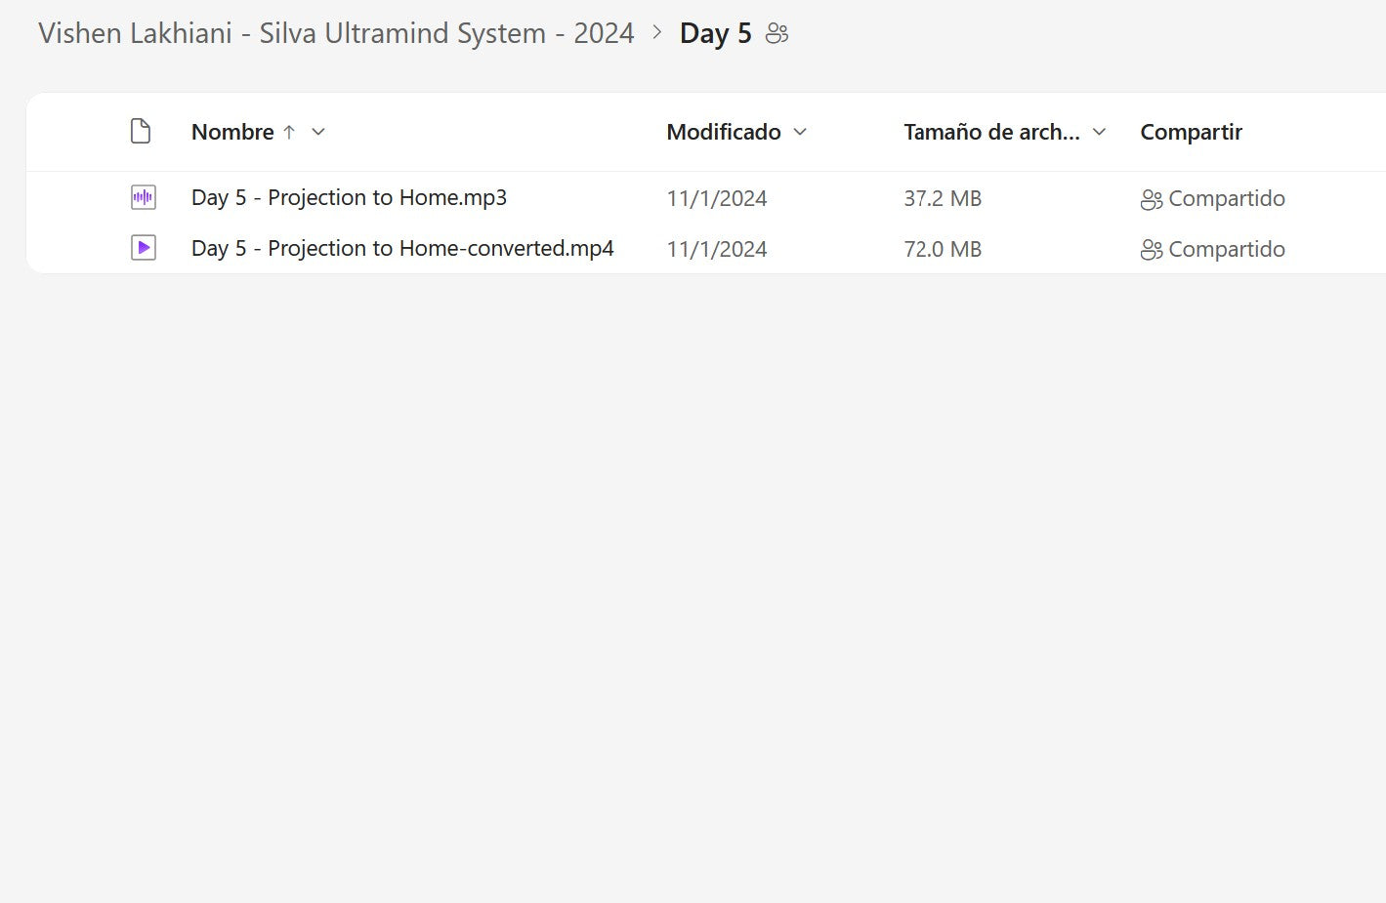The height and width of the screenshot is (903, 1386).
Task: Open the Modificado column dropdown
Action: 800,132
